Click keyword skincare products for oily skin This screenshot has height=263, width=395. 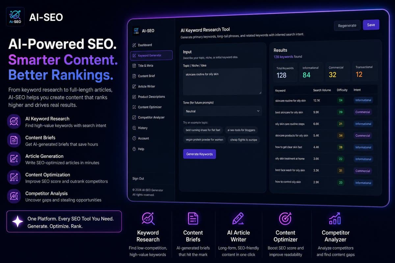tap(292, 135)
